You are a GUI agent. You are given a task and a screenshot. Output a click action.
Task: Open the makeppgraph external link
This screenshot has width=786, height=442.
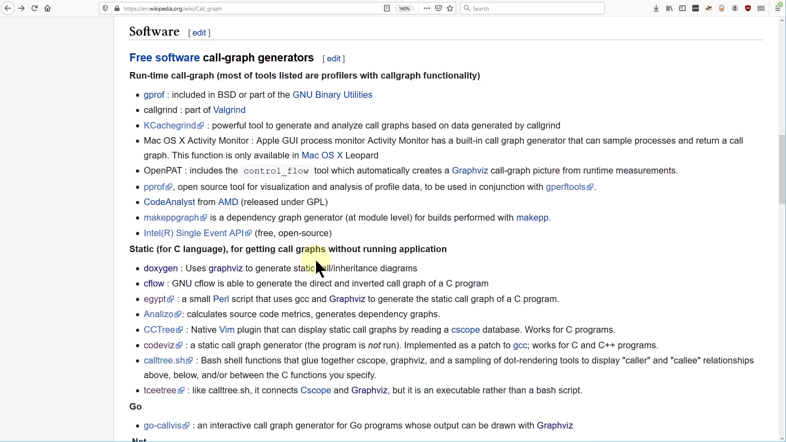[x=175, y=218]
